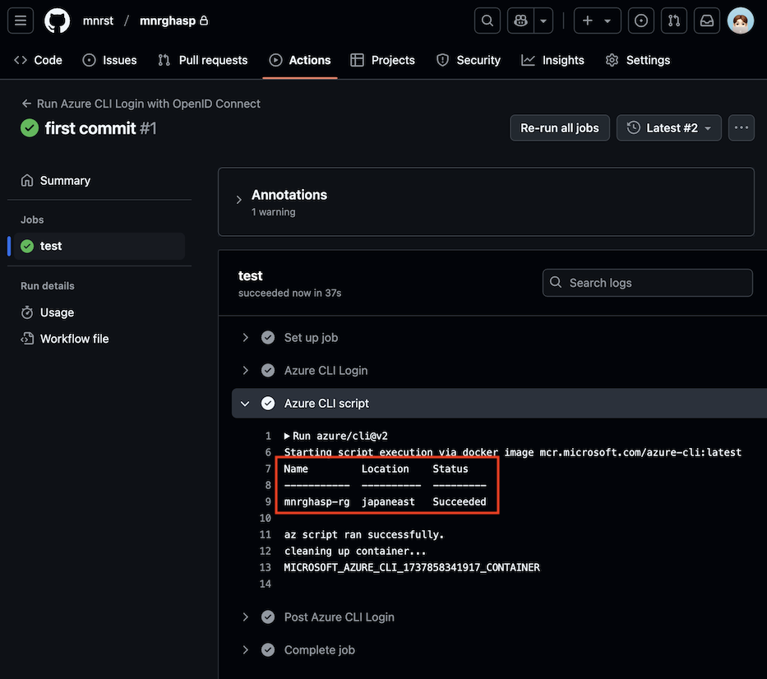This screenshot has height=679, width=767.
Task: Open the user avatar menu
Action: point(741,21)
